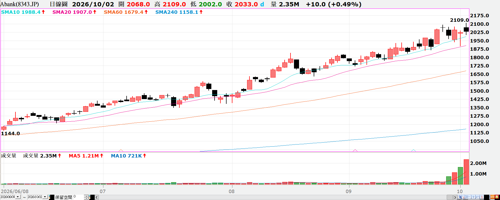Select the list cursor tool icon
Image resolution: width=500 pixels, height=200 pixels.
pos(459,197)
